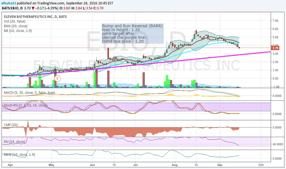Click the 2.00 price scale label
286x169 pixels.
point(275,62)
